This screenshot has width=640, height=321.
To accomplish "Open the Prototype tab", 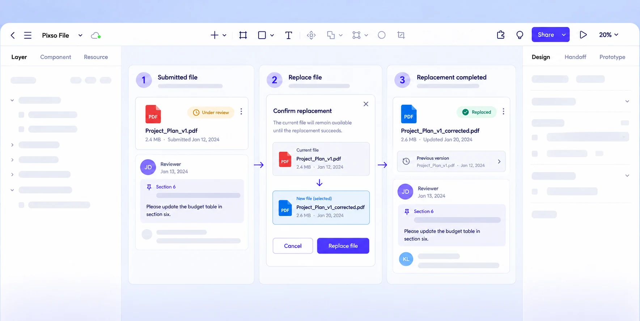I will [612, 57].
